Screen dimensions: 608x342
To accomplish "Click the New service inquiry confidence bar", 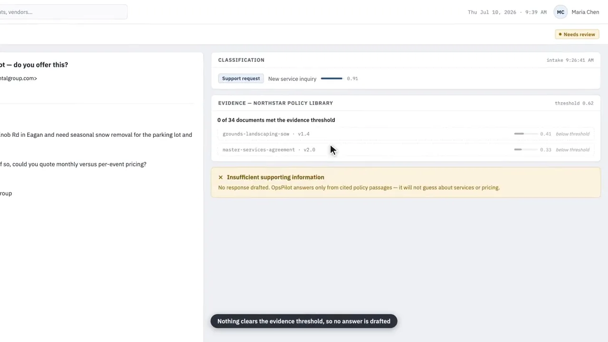I will pyautogui.click(x=332, y=78).
